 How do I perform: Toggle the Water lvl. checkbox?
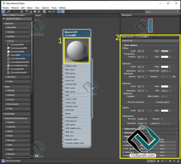[x=150, y=123]
